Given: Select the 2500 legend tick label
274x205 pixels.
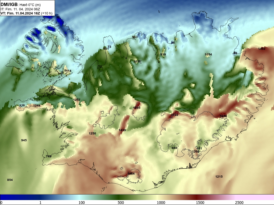Looking at the screenshot, I should [x=239, y=203].
